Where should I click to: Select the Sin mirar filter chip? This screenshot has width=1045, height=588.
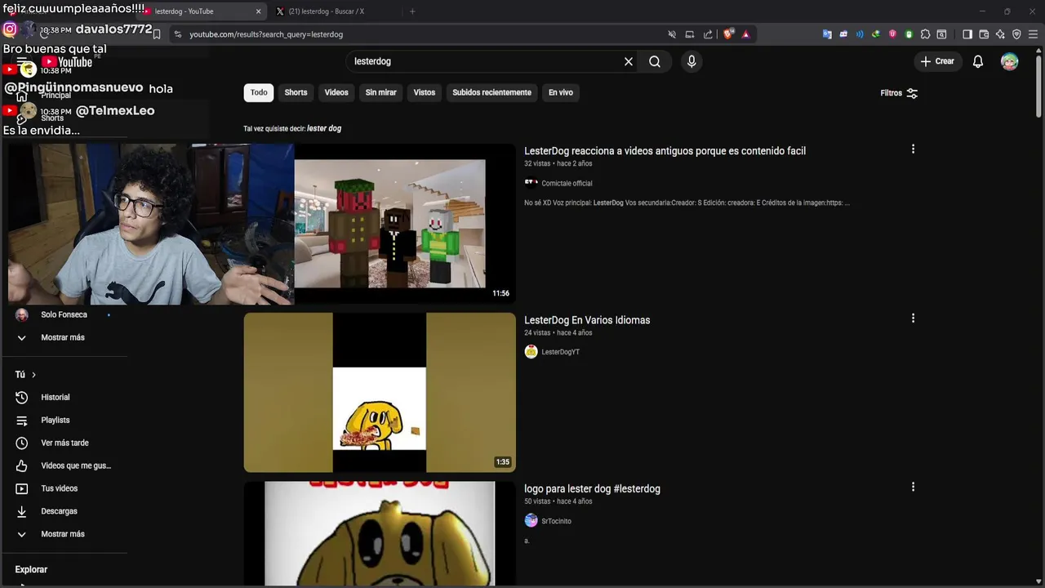380,92
